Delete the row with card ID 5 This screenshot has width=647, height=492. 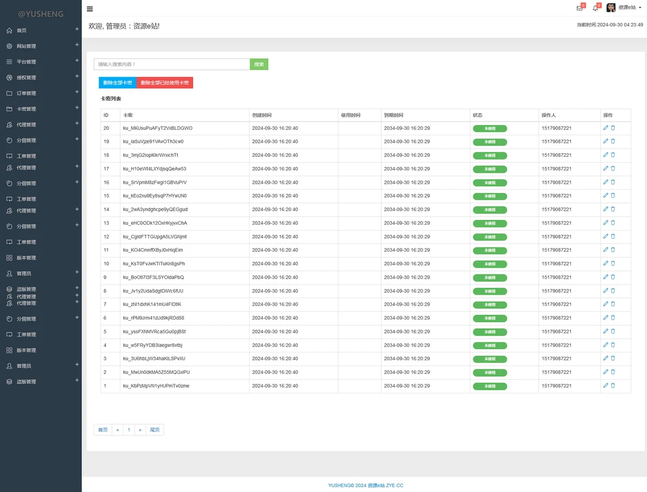coord(613,331)
